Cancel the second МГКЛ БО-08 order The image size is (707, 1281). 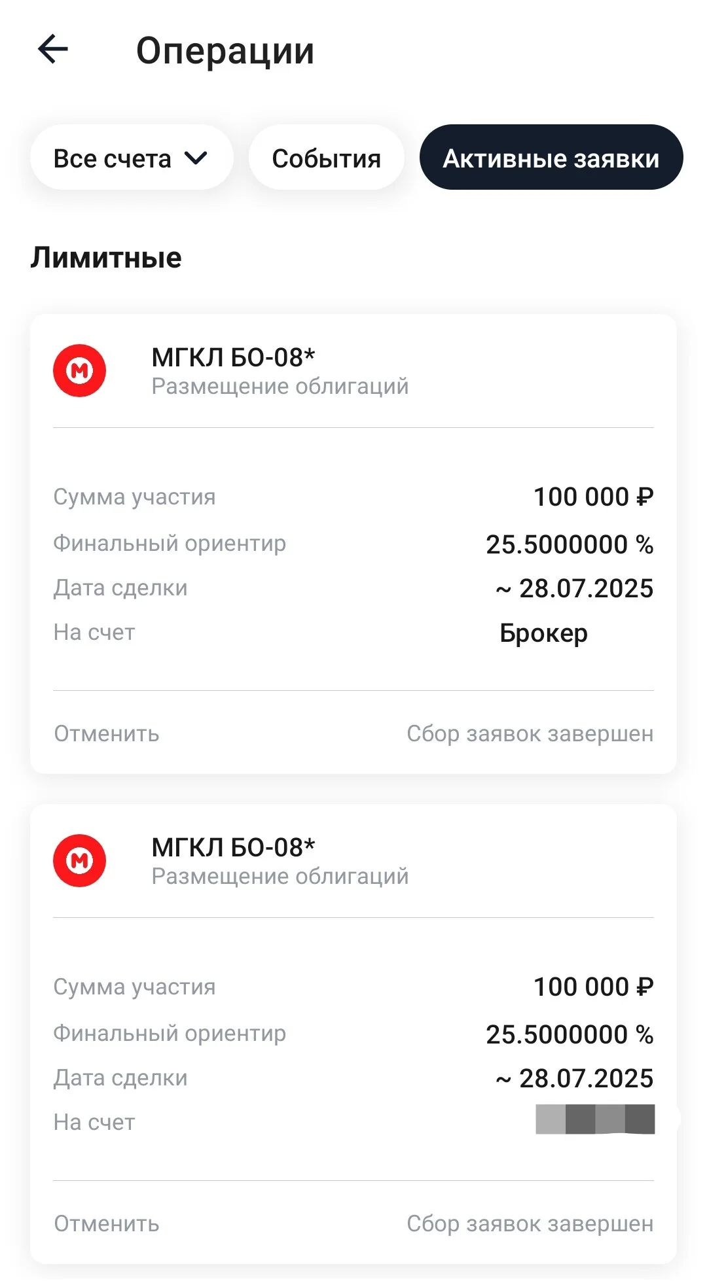click(107, 1224)
